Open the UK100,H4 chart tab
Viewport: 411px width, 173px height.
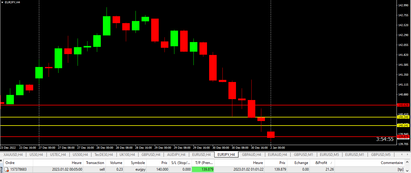tap(127, 155)
